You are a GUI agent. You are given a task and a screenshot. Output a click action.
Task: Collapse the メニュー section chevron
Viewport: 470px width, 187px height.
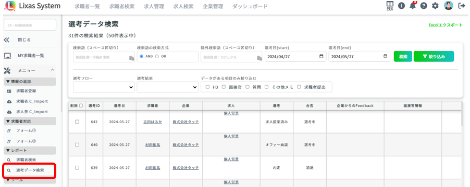pyautogui.click(x=53, y=71)
